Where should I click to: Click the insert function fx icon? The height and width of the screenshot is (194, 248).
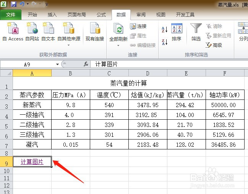coord(86,64)
